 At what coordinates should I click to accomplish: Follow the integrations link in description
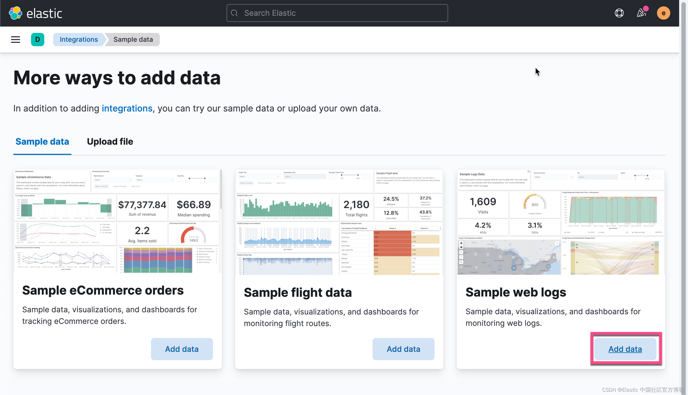(x=127, y=108)
